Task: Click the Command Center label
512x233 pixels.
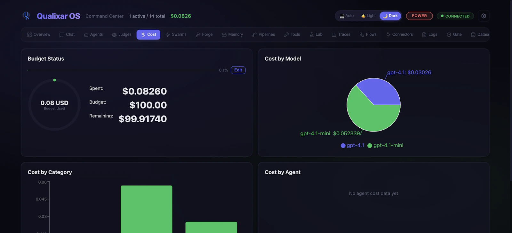Action: coord(104,16)
